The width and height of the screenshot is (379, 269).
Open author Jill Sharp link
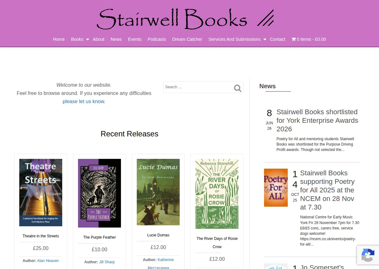pyautogui.click(x=107, y=262)
